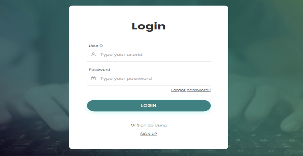Follow the underlined SIGN UP link

coord(149,134)
